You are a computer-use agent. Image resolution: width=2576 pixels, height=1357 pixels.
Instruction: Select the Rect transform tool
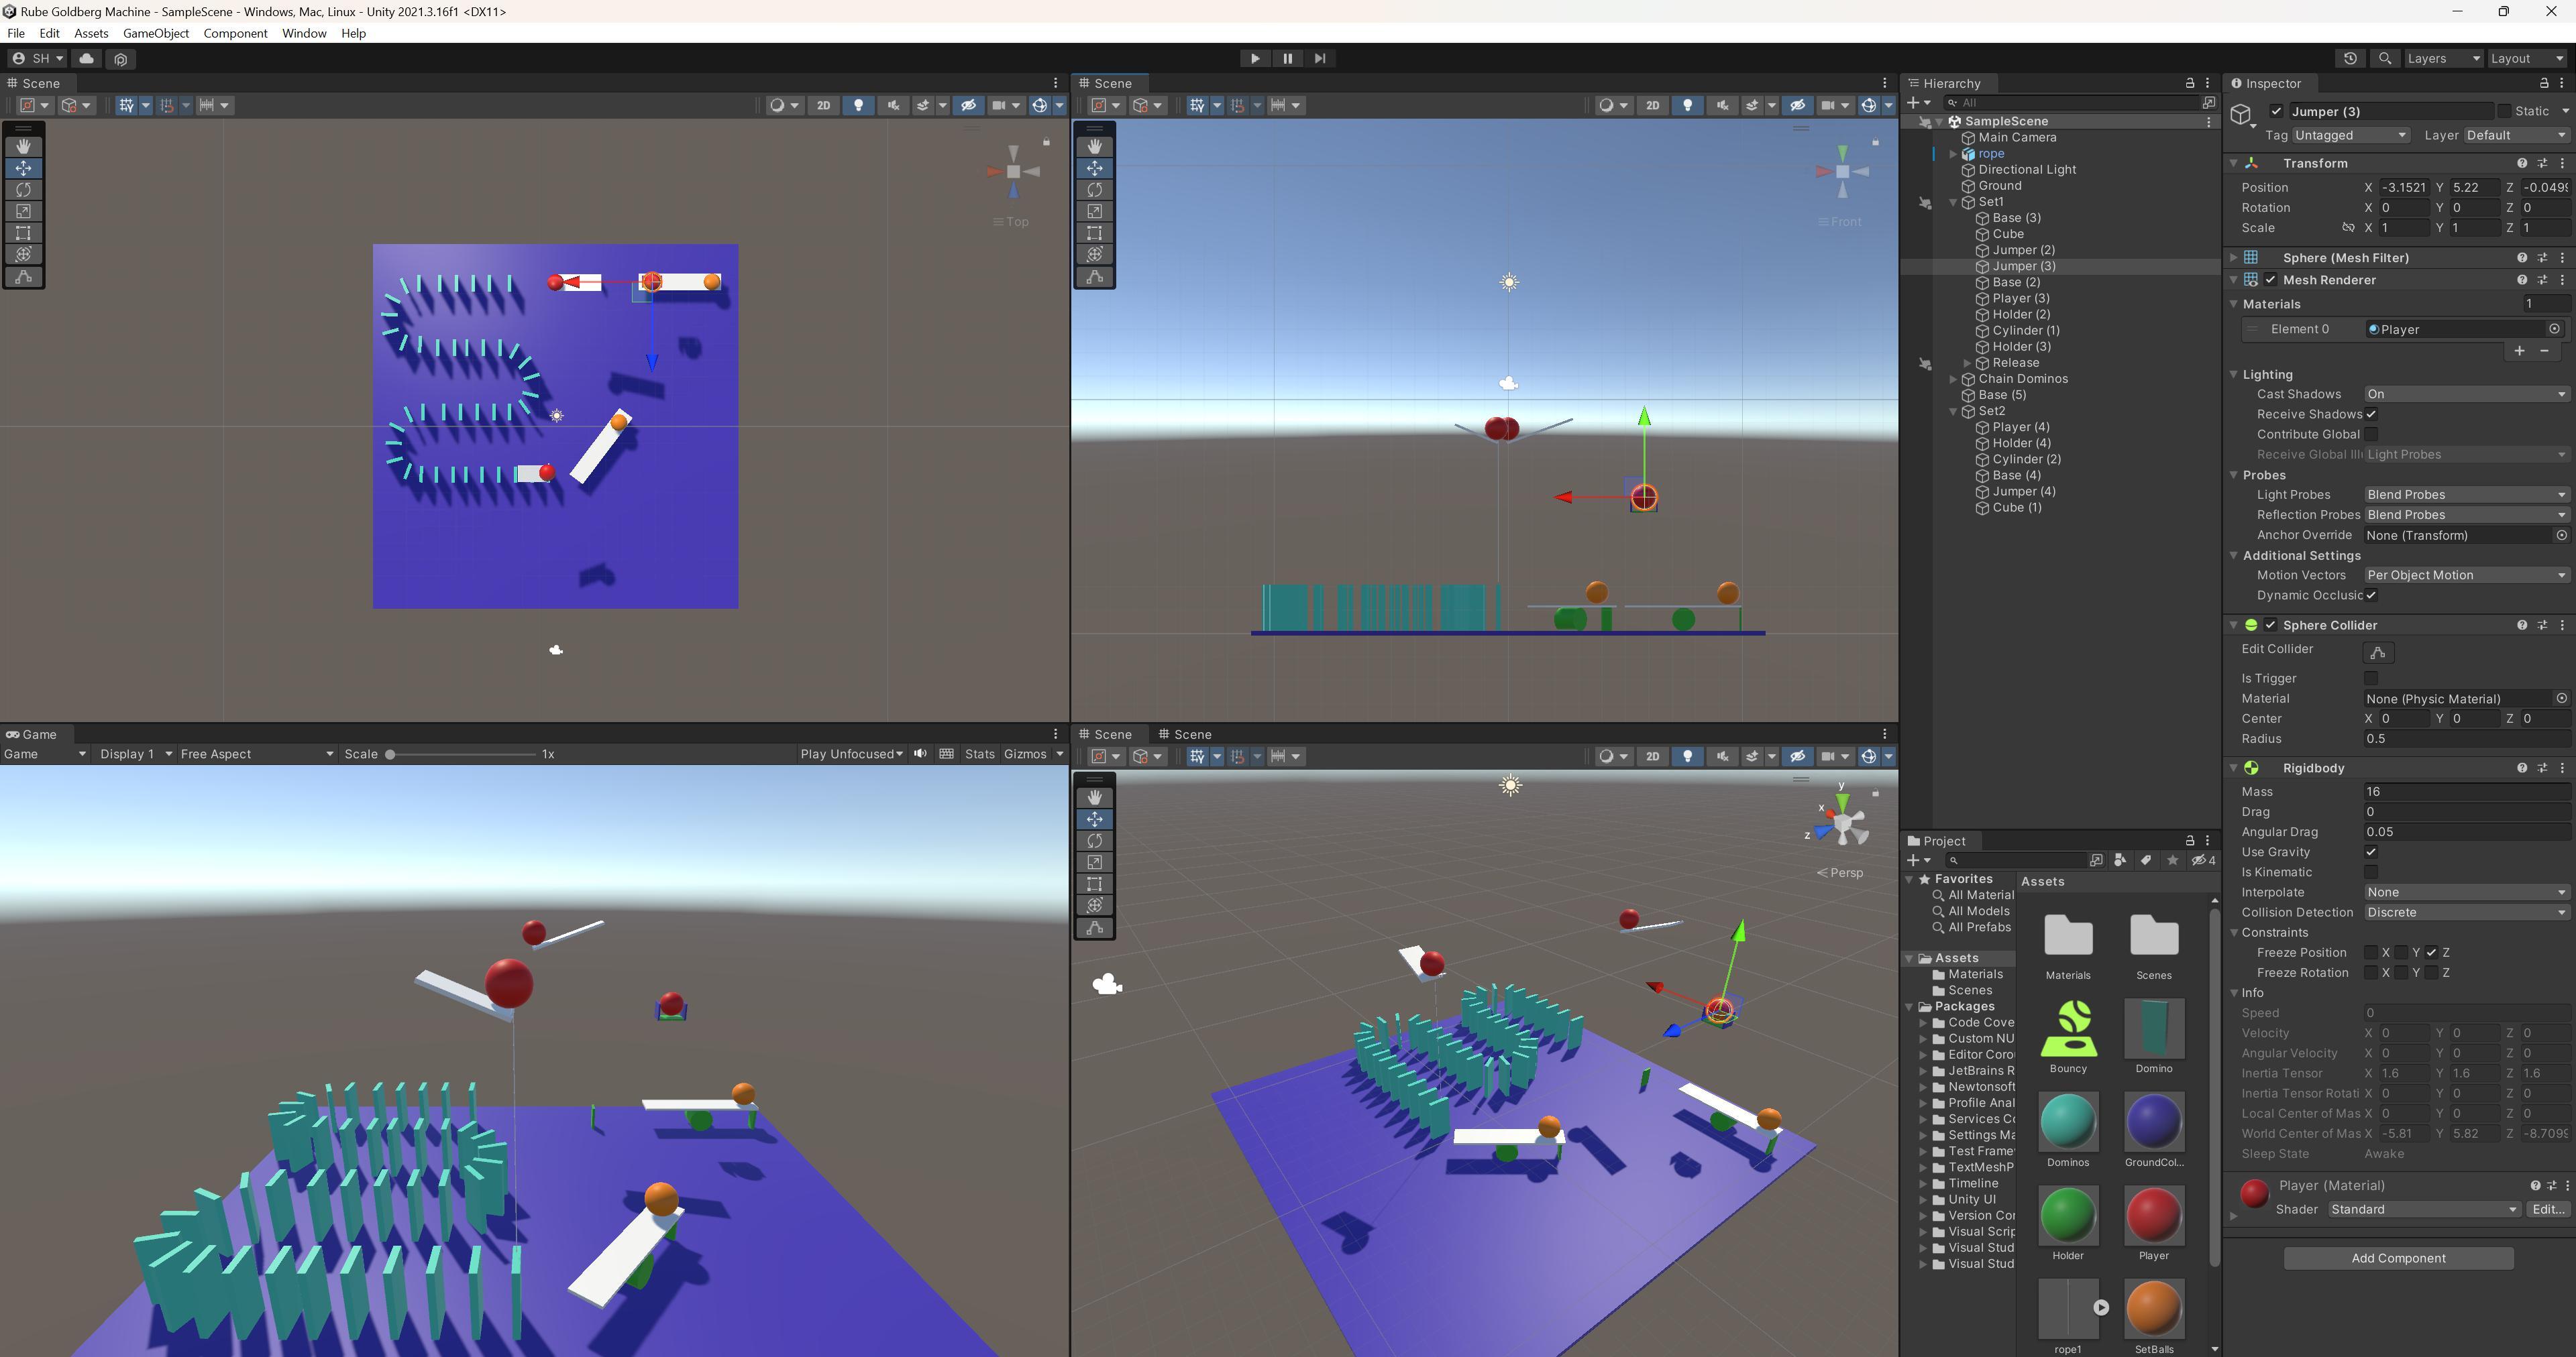coord(23,233)
